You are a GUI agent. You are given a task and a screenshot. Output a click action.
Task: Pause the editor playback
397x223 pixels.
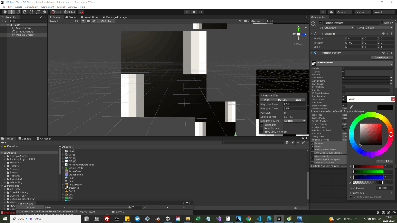(x=194, y=12)
